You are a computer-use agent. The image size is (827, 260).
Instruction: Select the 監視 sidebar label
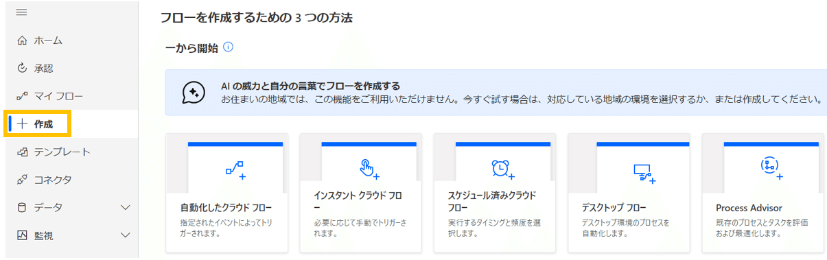click(44, 235)
